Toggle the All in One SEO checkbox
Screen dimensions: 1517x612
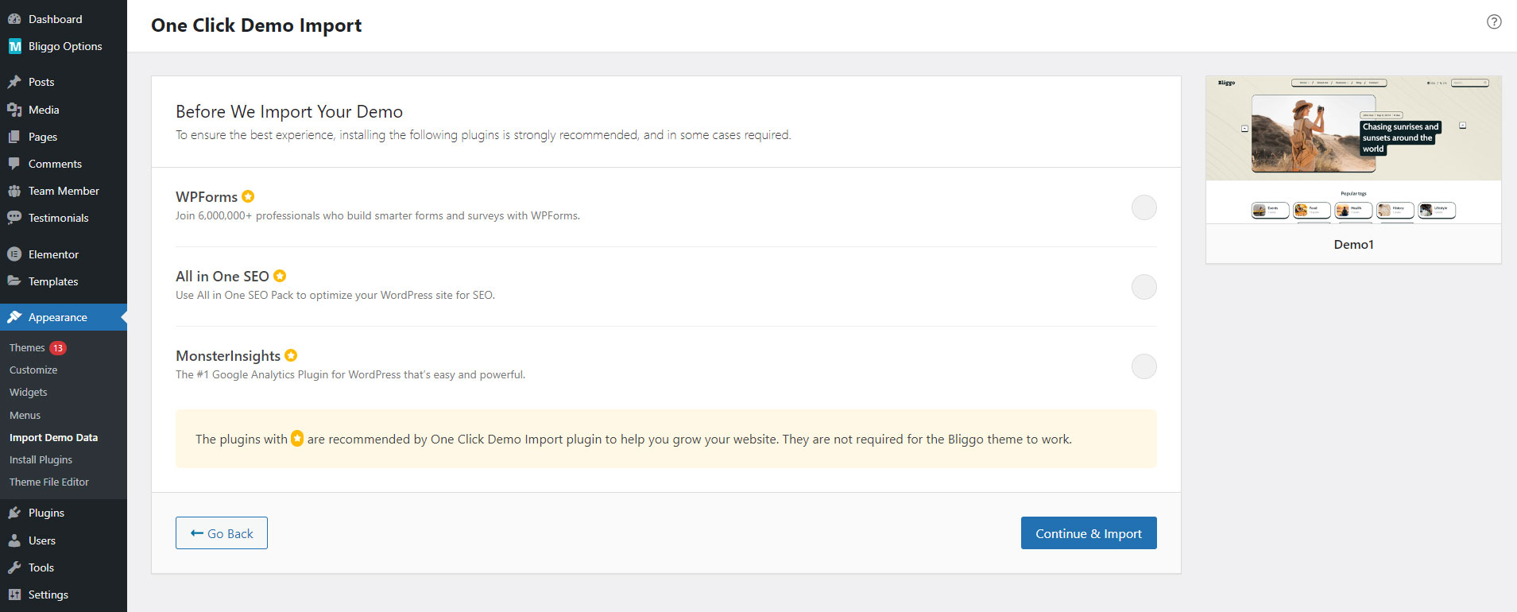1144,287
